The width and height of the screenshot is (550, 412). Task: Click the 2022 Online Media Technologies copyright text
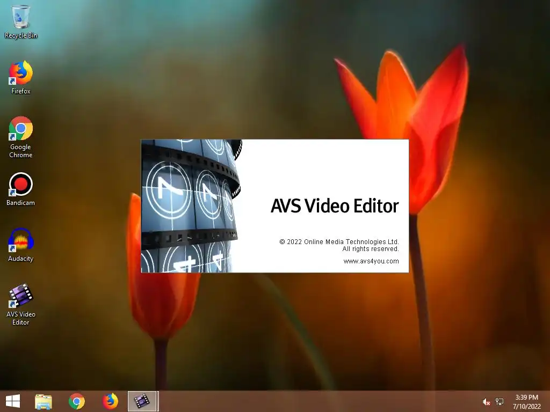click(x=339, y=242)
